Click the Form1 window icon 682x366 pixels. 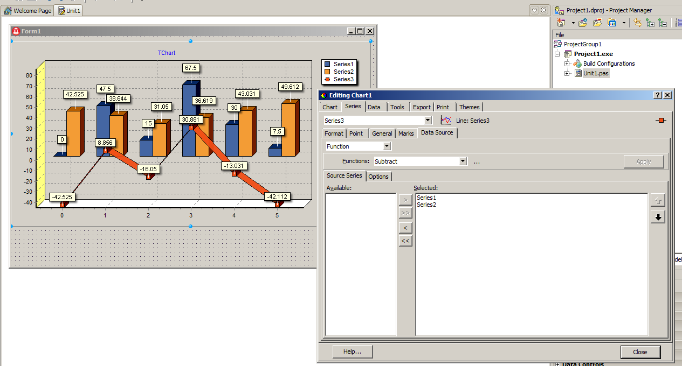(x=16, y=31)
